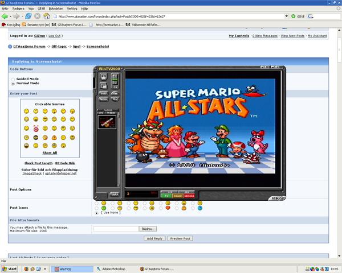Viewport: 342px width, 273px height.
Task: Click the Add Reply button
Action: pos(154,238)
